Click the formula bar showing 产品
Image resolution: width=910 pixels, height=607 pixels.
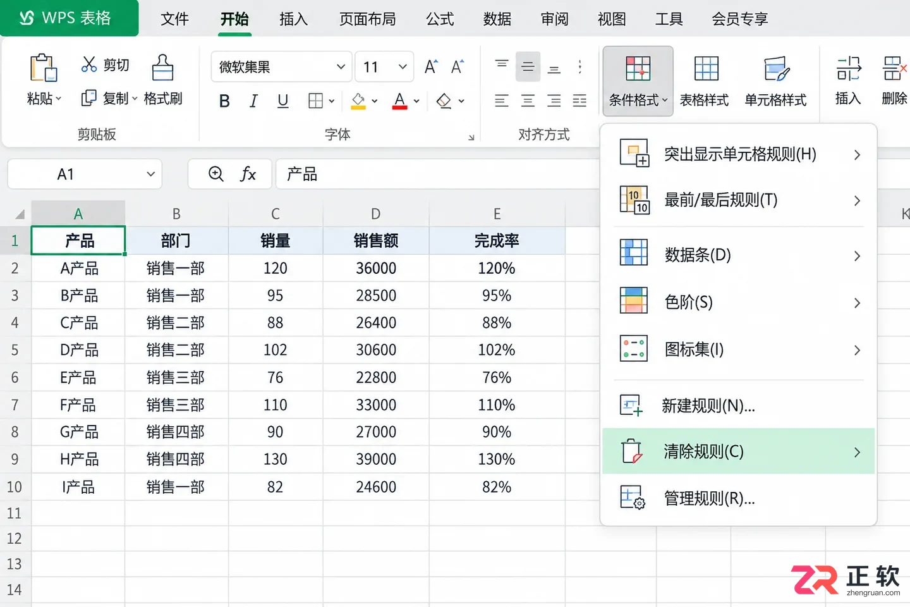pos(436,174)
